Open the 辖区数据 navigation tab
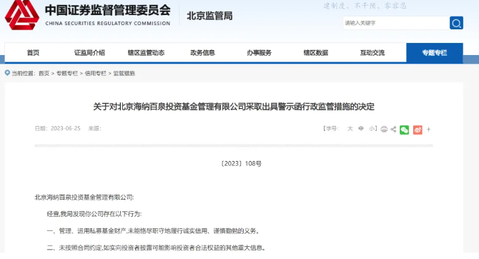The width and height of the screenshot is (479, 259). click(x=315, y=53)
